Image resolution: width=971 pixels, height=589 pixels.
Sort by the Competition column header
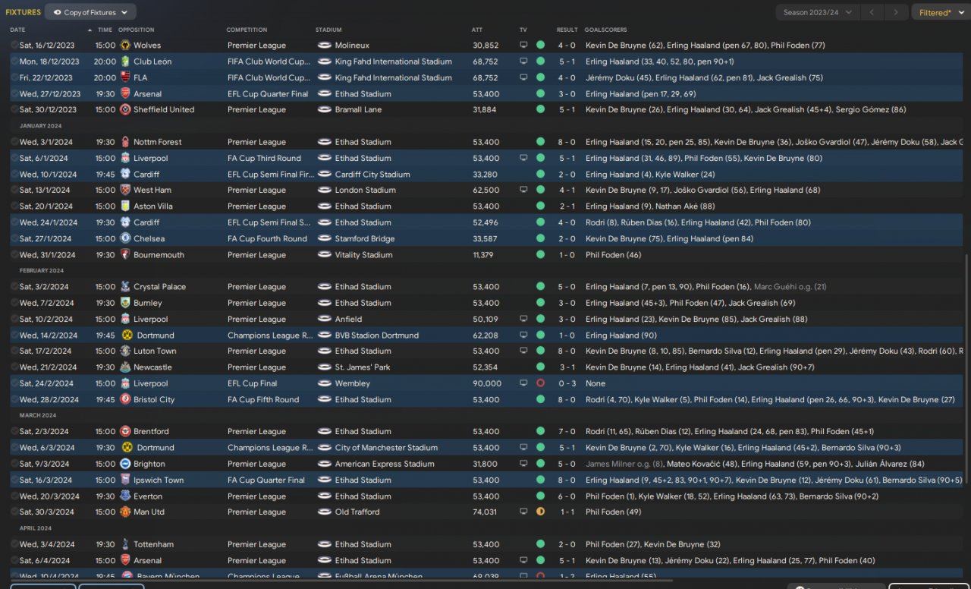point(246,30)
